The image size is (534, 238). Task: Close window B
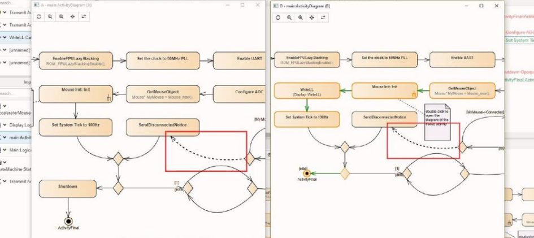497,6
